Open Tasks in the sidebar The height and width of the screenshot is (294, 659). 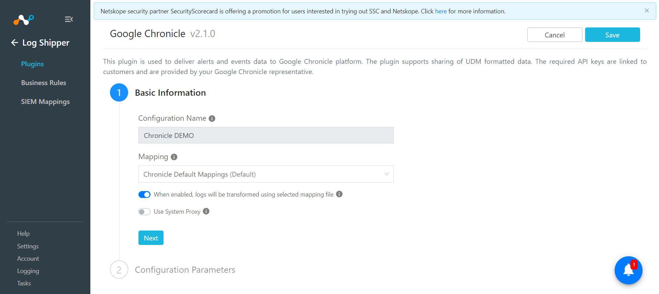[x=24, y=283]
